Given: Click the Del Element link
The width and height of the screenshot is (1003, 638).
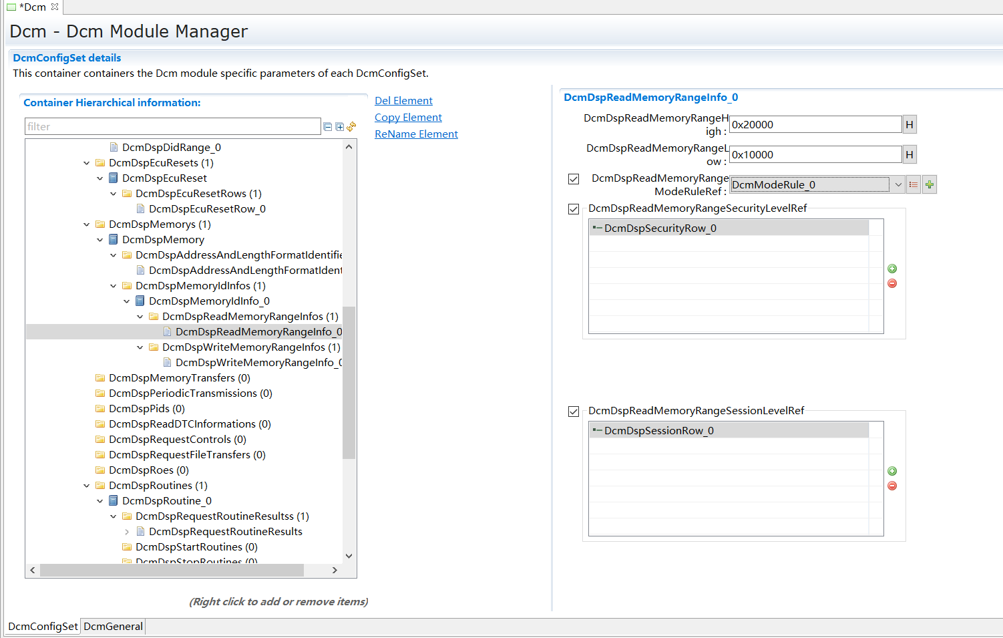Looking at the screenshot, I should [403, 101].
